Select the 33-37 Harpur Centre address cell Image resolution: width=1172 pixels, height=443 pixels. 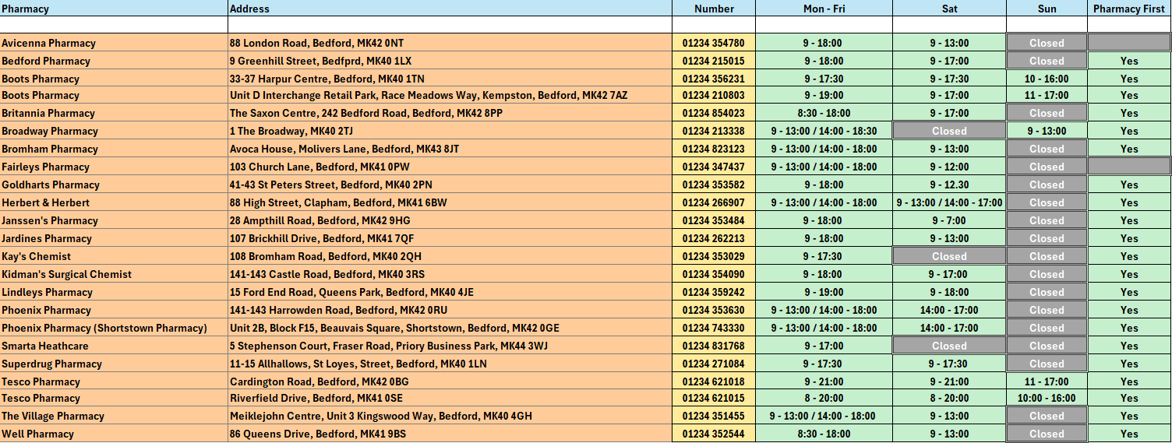(x=450, y=79)
